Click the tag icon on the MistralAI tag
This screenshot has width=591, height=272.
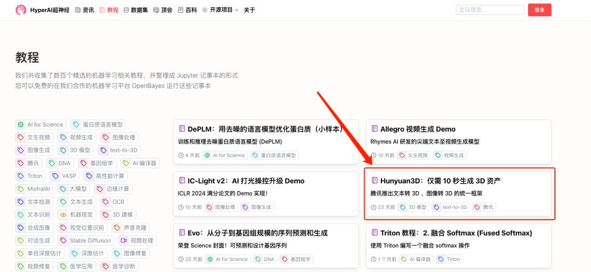coord(21,189)
